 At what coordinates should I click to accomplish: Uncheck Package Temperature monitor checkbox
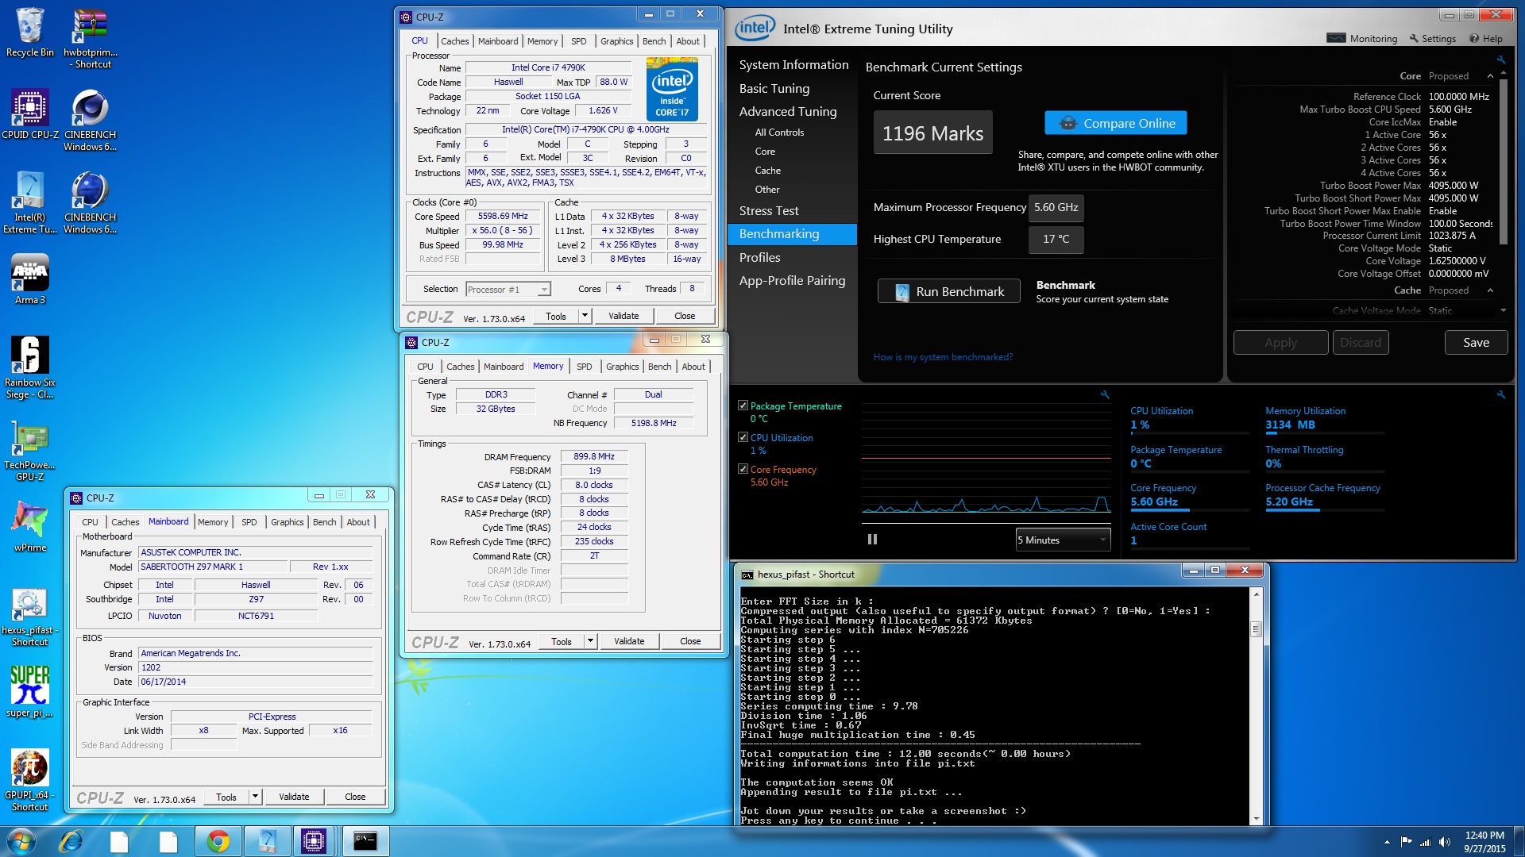coord(743,405)
